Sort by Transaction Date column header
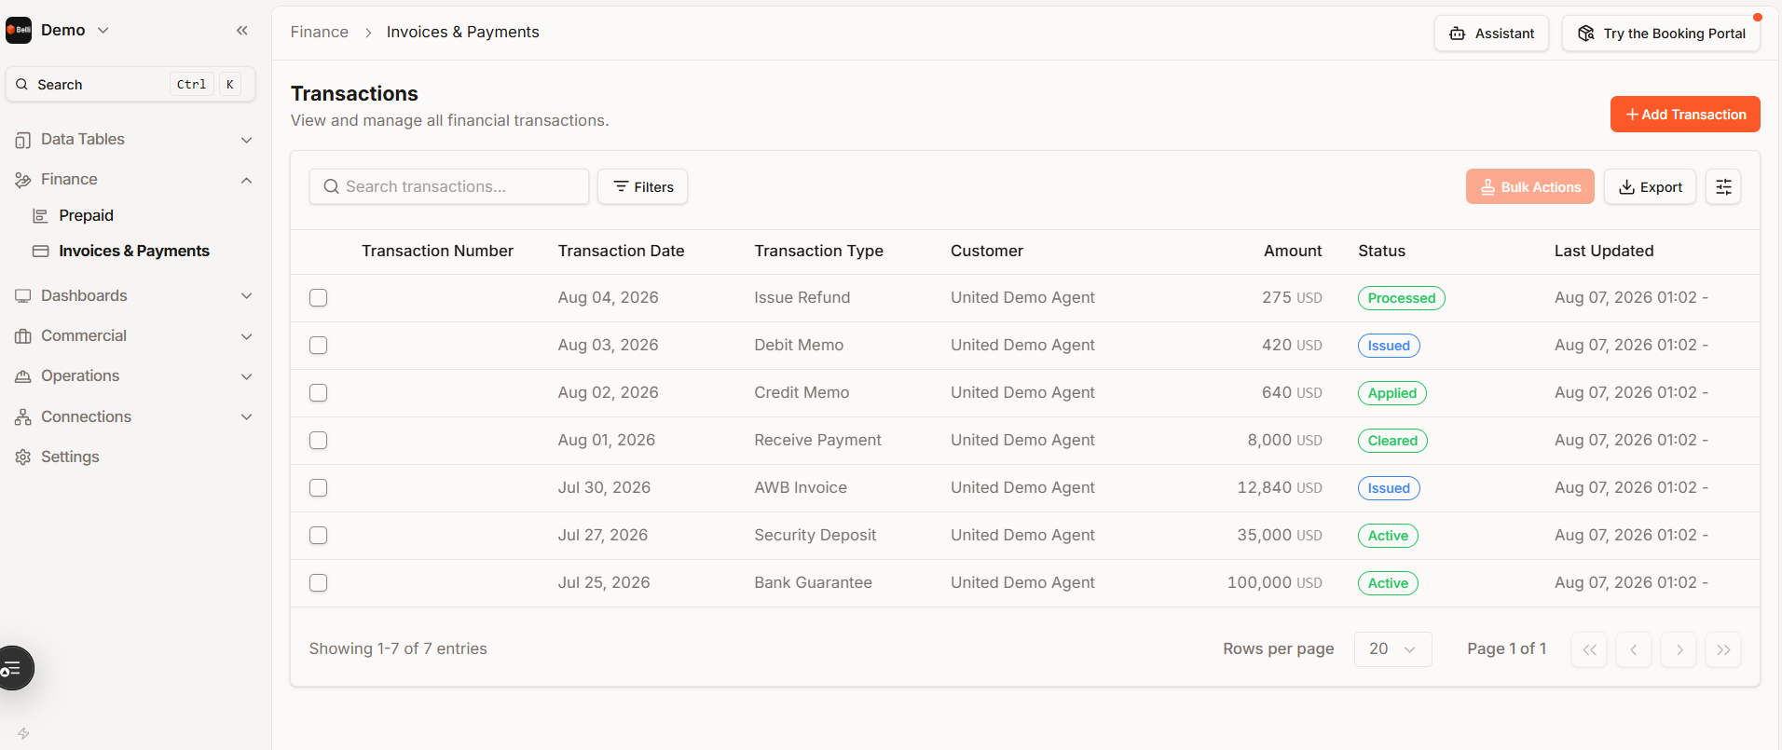This screenshot has height=750, width=1782. (622, 252)
